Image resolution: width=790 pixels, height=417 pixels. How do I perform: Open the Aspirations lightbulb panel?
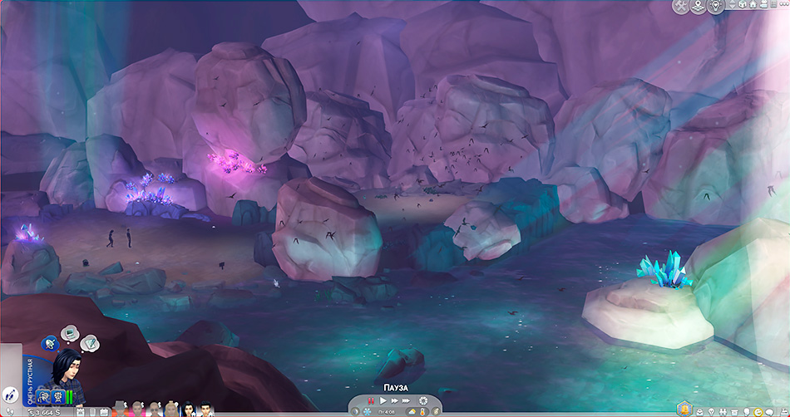coord(711,412)
